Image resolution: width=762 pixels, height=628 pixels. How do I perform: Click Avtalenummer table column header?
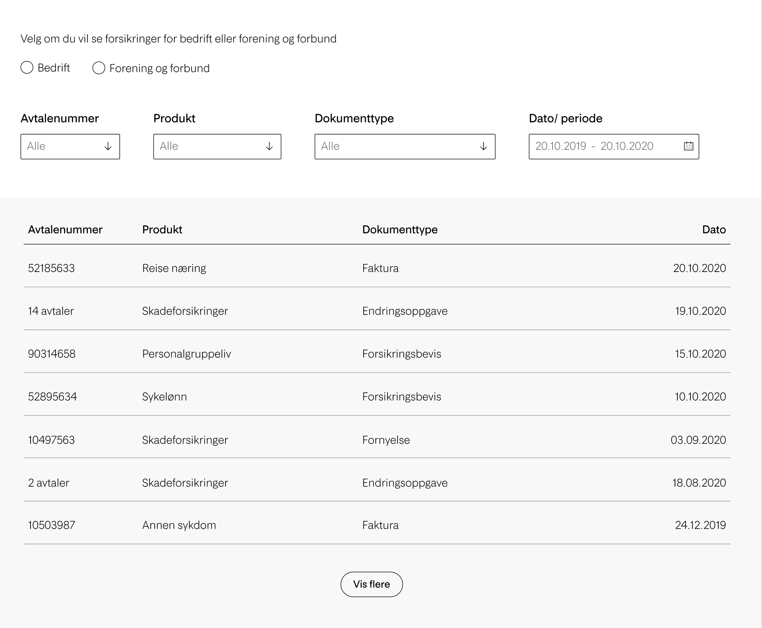(65, 229)
